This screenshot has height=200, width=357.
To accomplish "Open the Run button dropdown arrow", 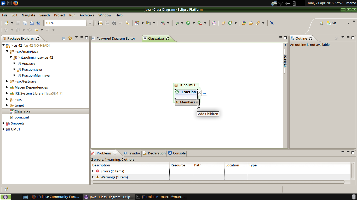I will [194, 23].
